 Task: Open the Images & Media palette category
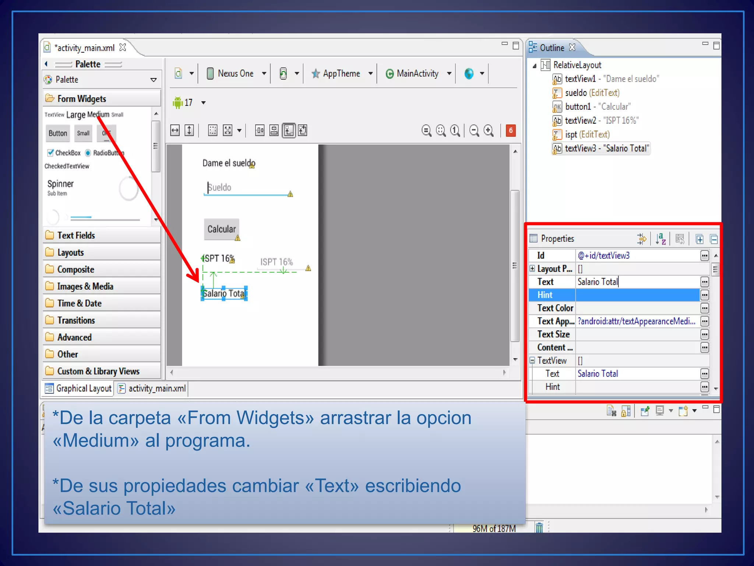pos(102,286)
